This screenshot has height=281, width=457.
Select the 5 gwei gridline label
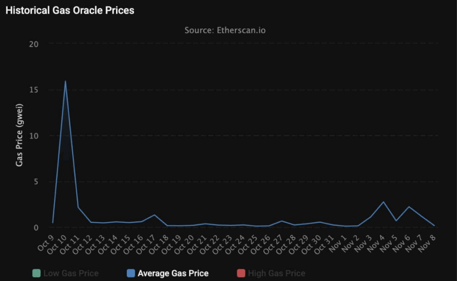pyautogui.click(x=35, y=181)
